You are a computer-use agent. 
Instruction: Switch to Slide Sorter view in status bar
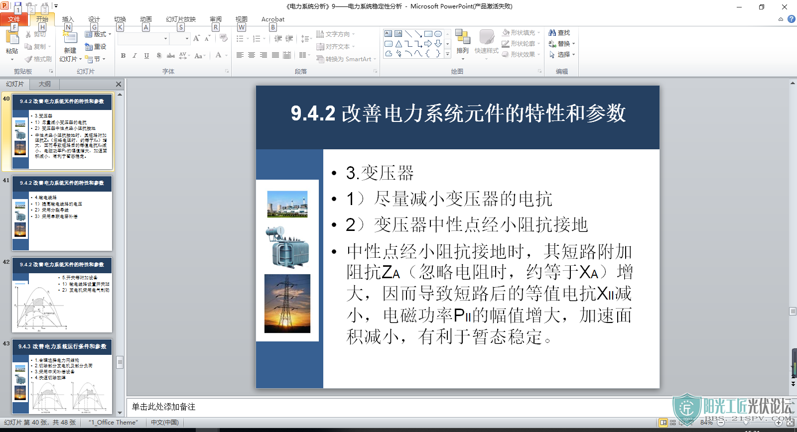(673, 423)
